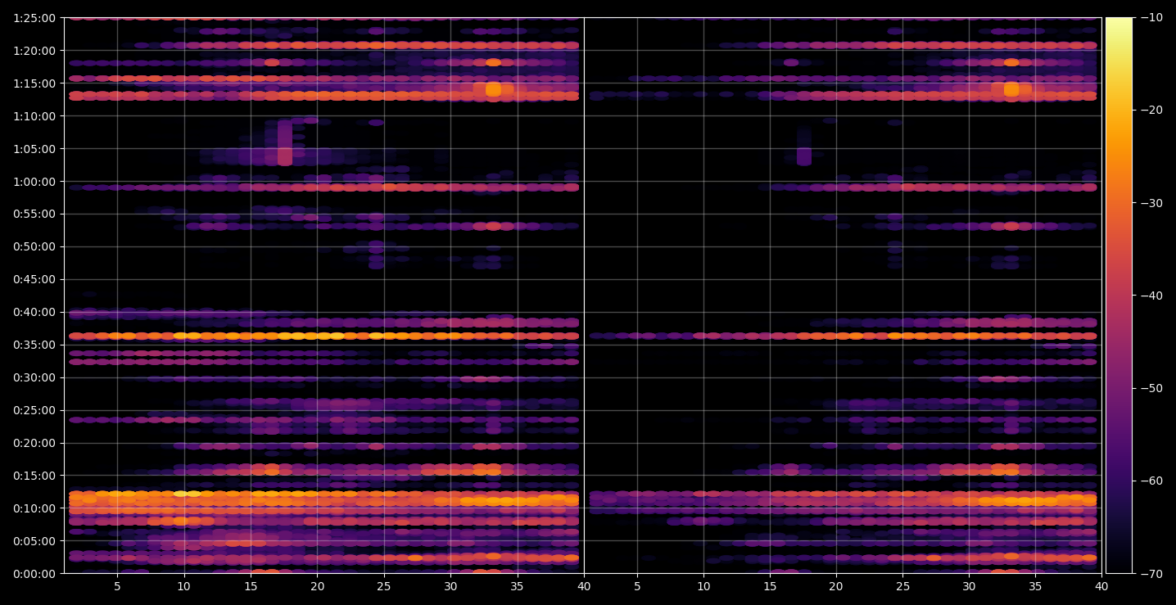
Task: Click x-axis label 5 under left heatmap
Action: [117, 586]
